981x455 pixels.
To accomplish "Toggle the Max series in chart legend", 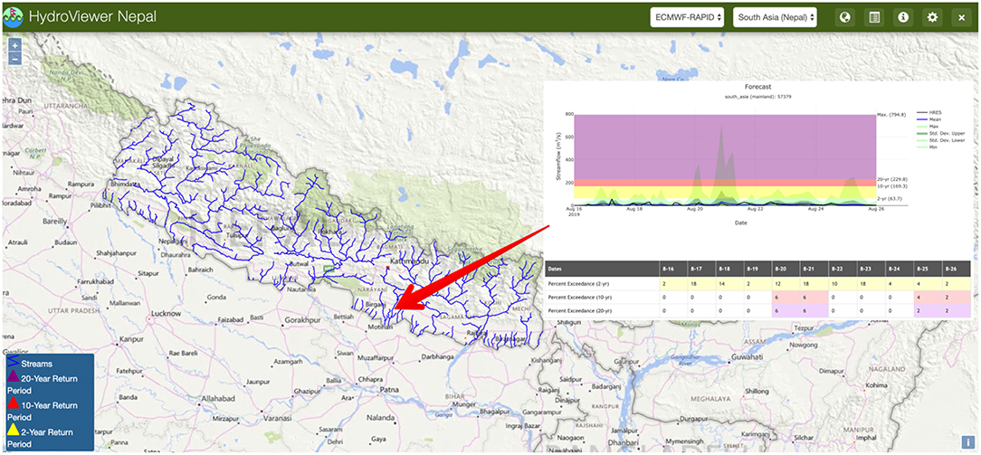I will tap(926, 127).
